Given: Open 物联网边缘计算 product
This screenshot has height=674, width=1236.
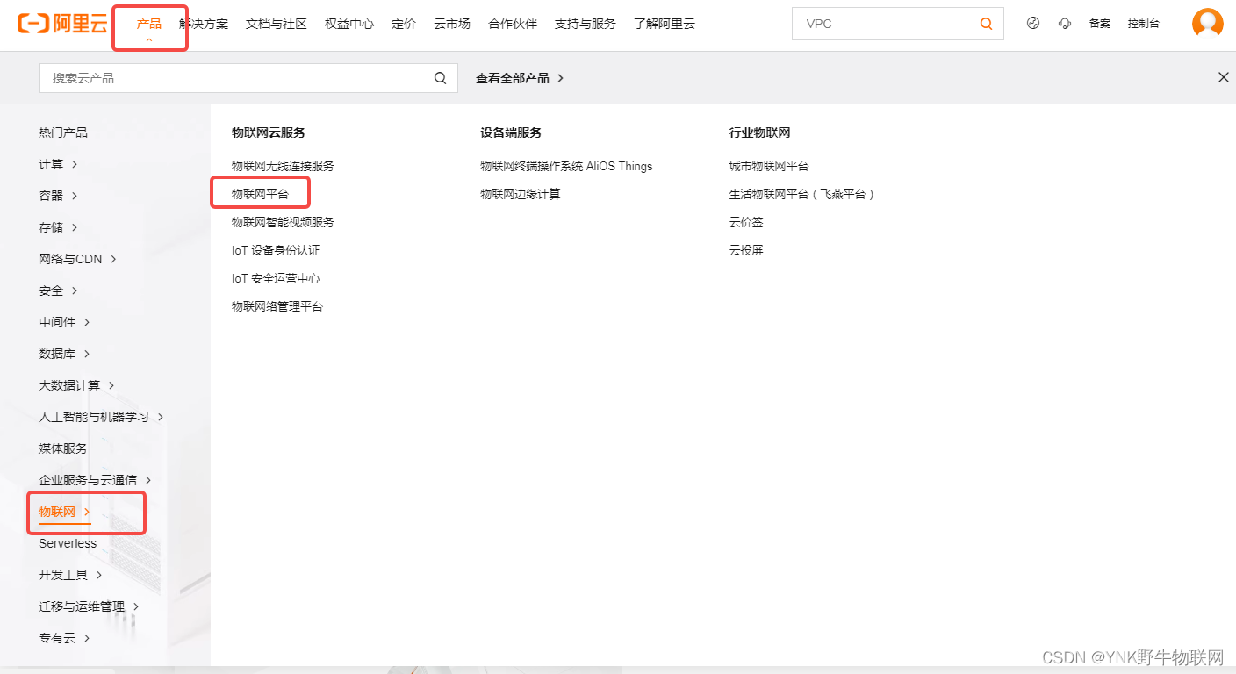Looking at the screenshot, I should [x=520, y=194].
